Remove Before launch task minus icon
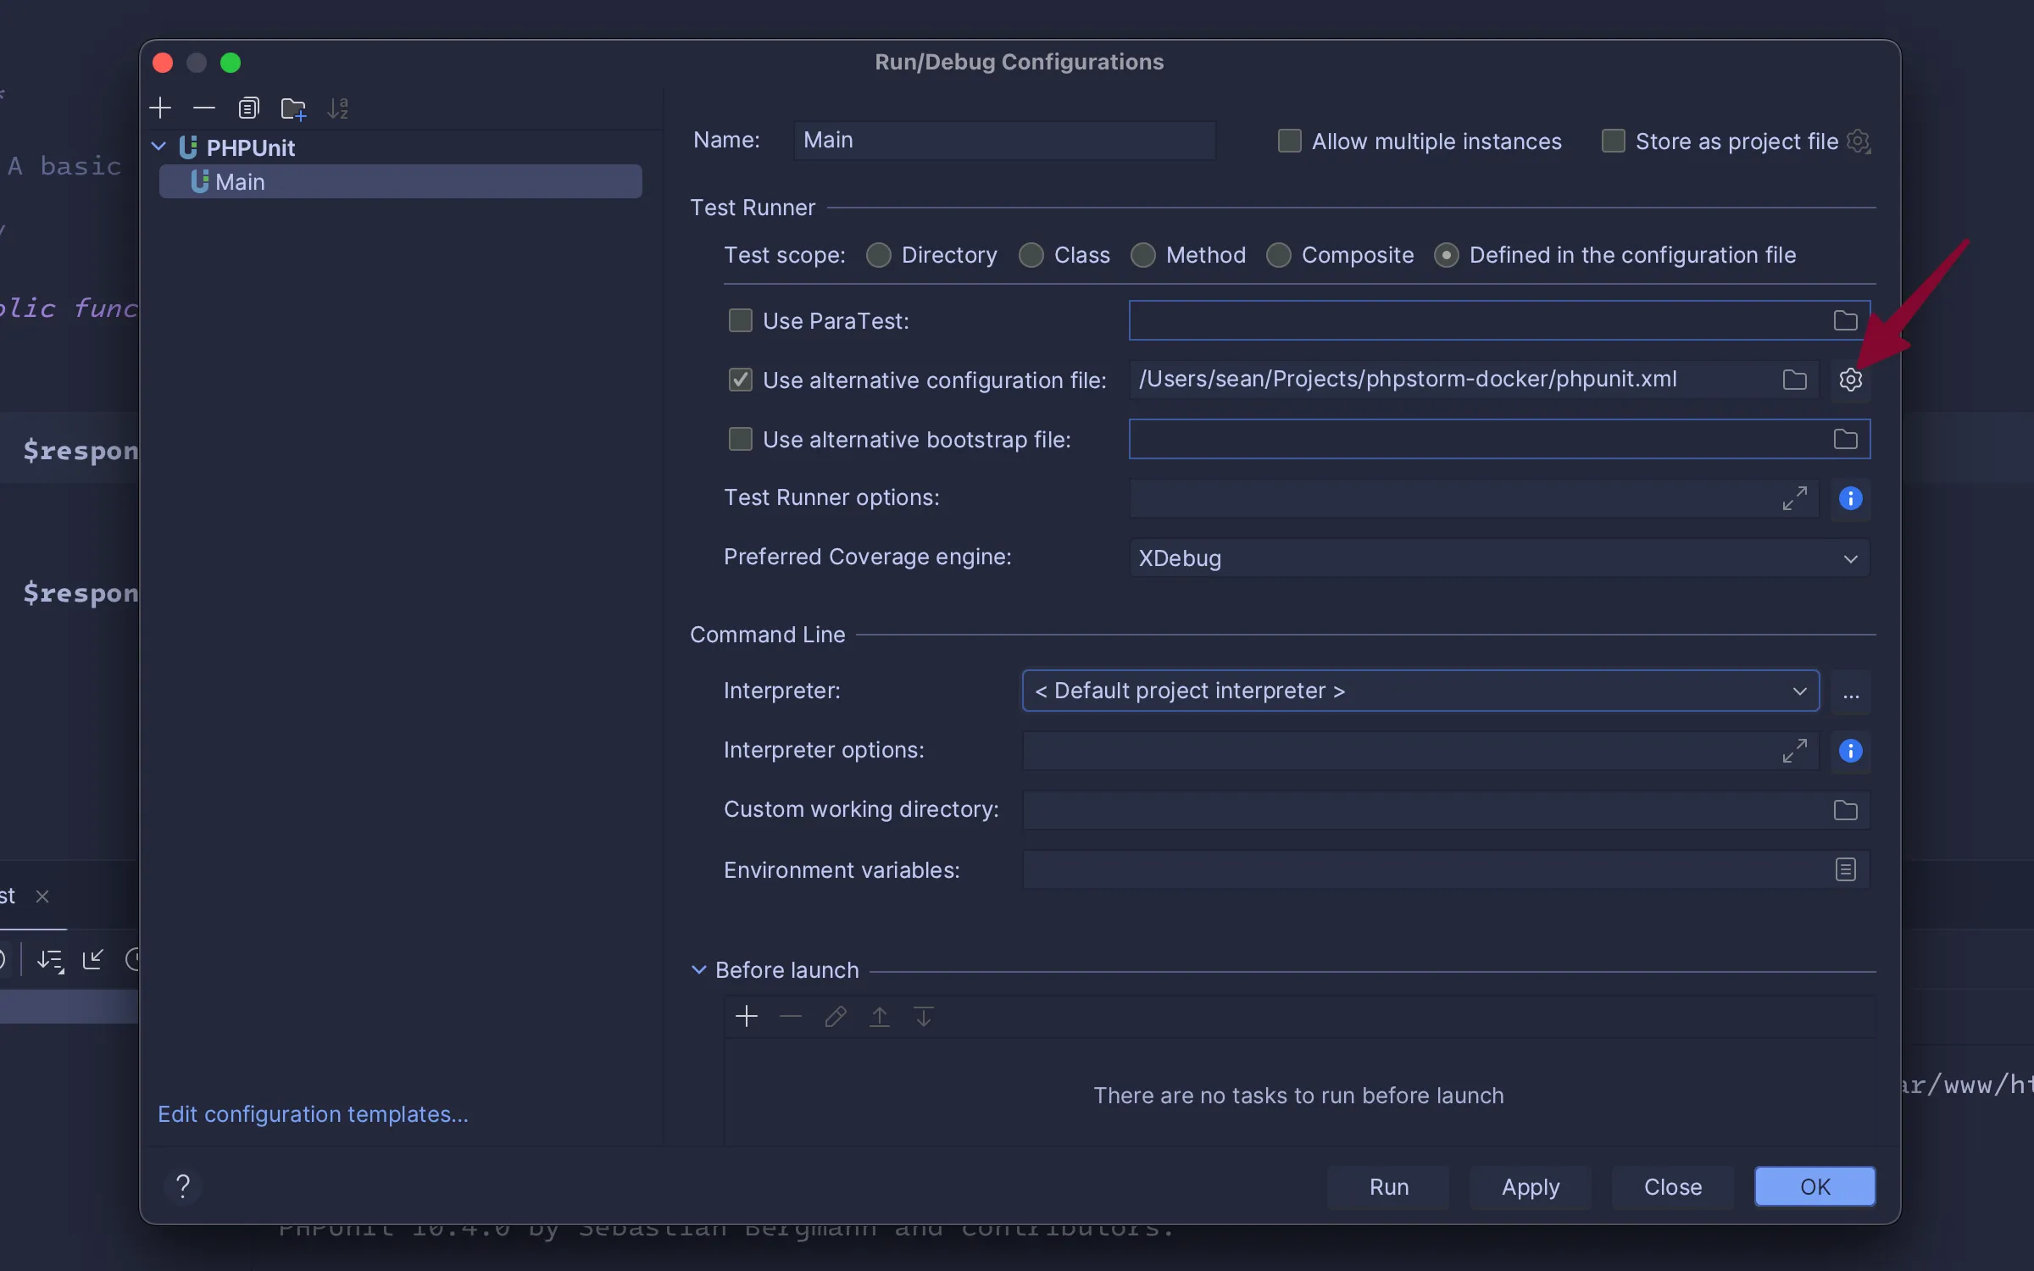This screenshot has width=2034, height=1271. click(790, 1016)
